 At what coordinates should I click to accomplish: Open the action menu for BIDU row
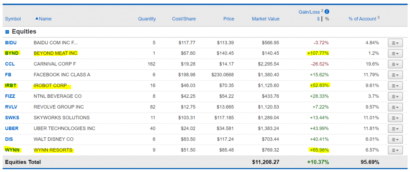[x=394, y=43]
